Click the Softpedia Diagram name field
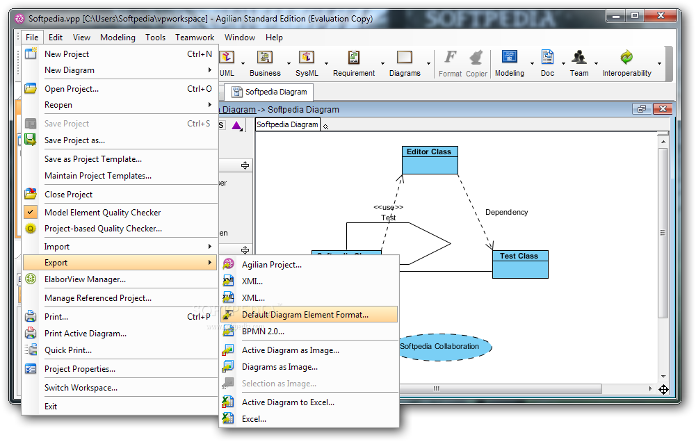This screenshot has width=696, height=442. point(288,124)
